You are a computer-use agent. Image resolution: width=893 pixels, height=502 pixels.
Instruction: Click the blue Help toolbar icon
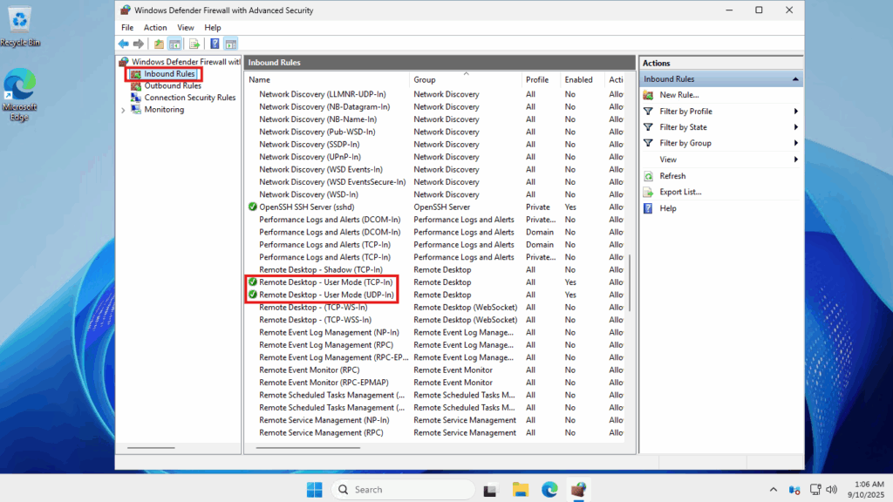(215, 44)
